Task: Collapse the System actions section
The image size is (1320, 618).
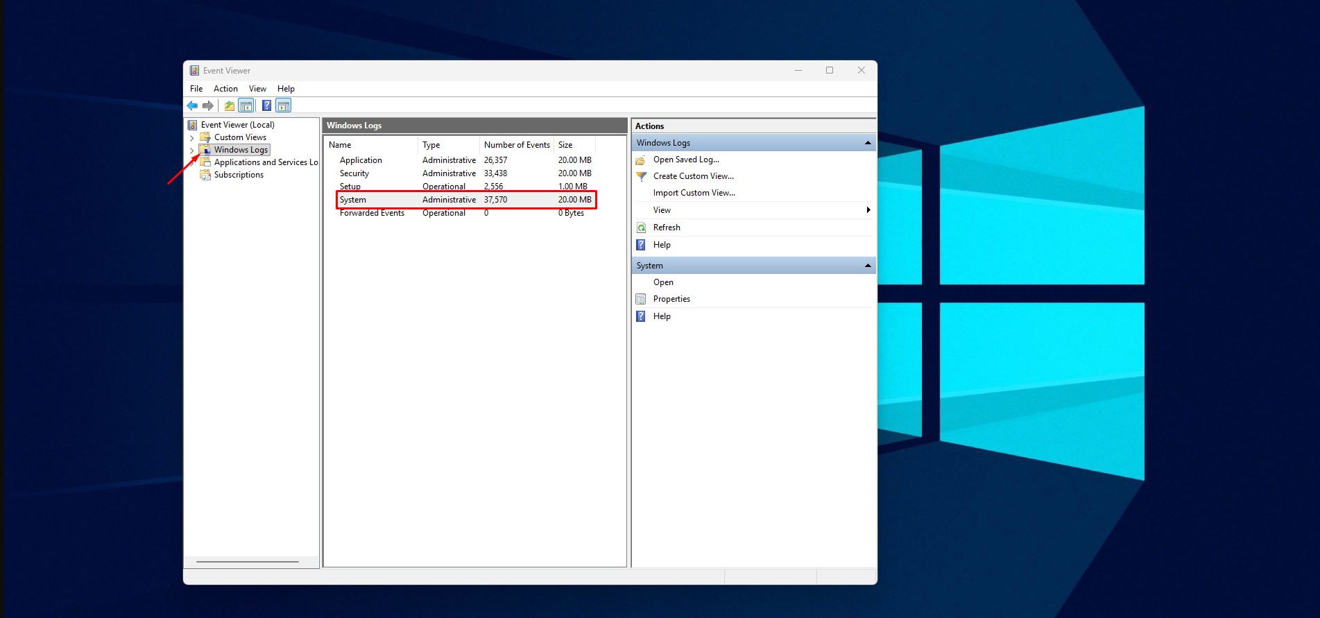Action: tap(867, 266)
